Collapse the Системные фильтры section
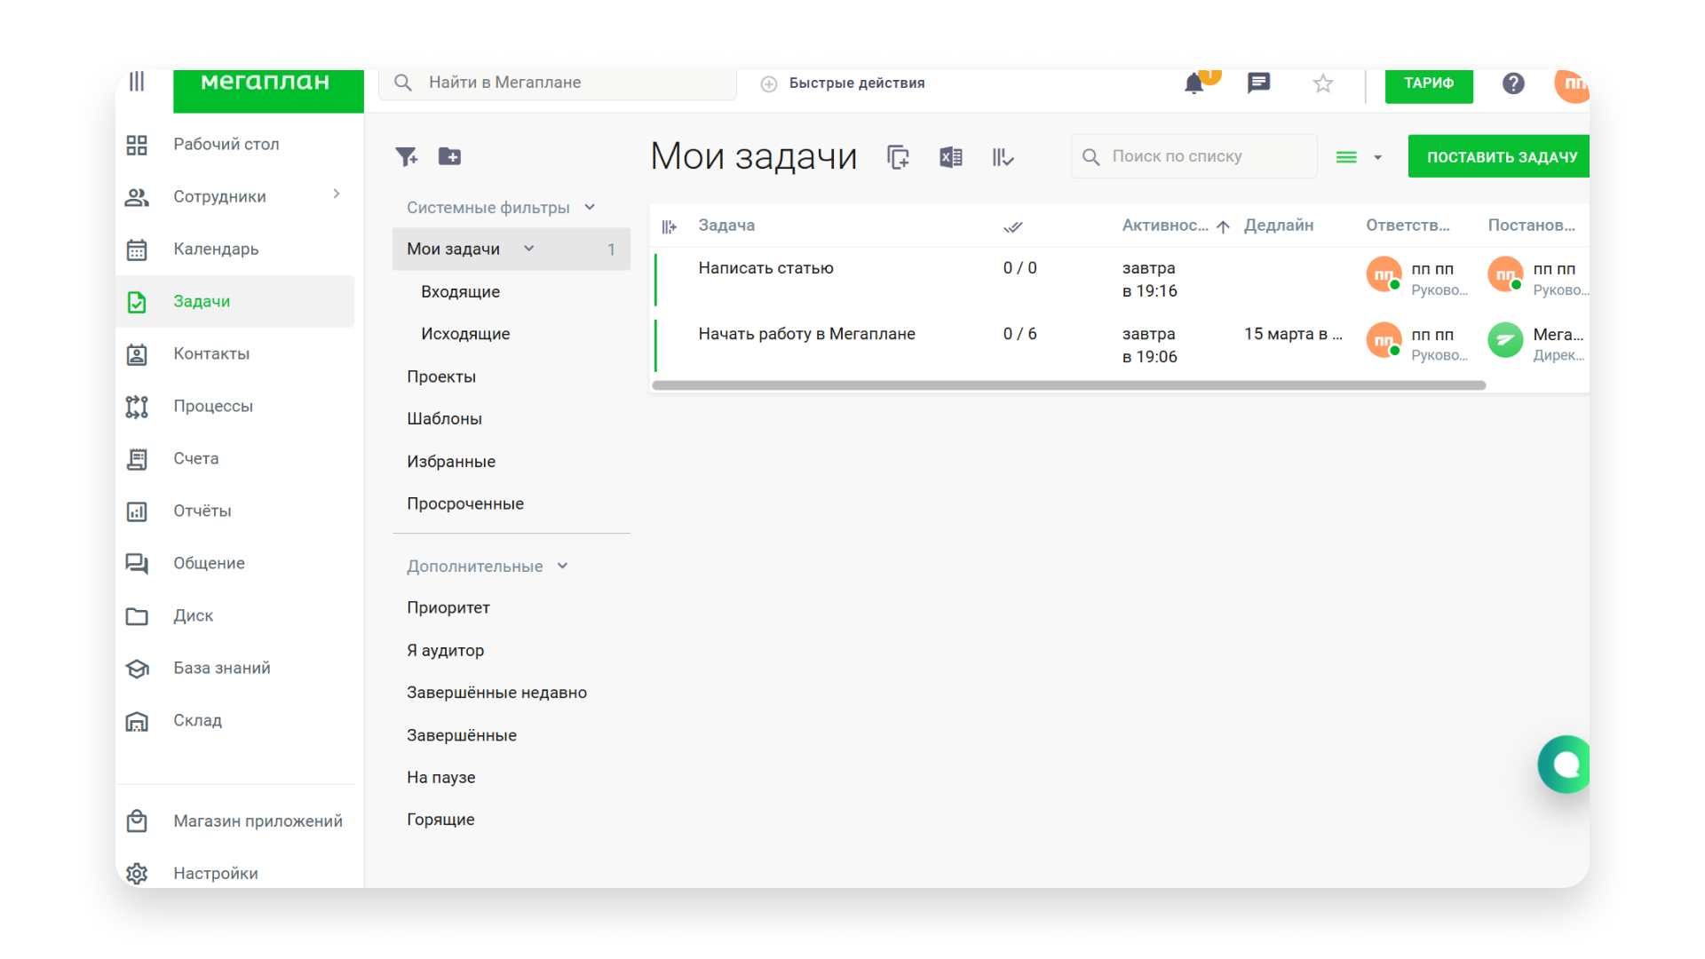Viewport: 1705px width, 959px height. (590, 208)
